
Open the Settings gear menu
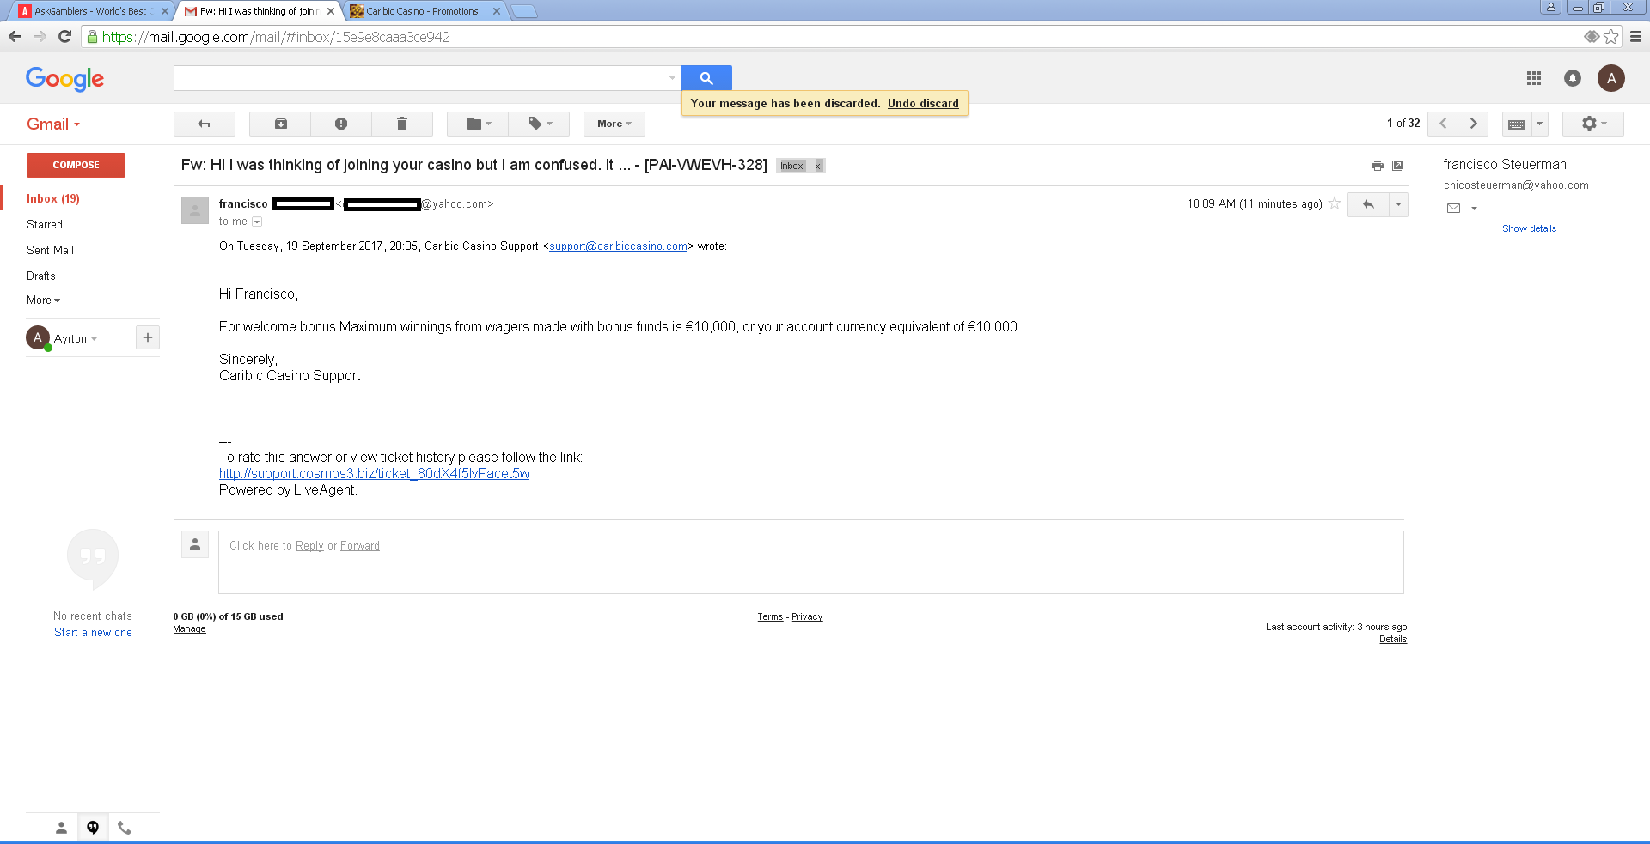(1593, 124)
